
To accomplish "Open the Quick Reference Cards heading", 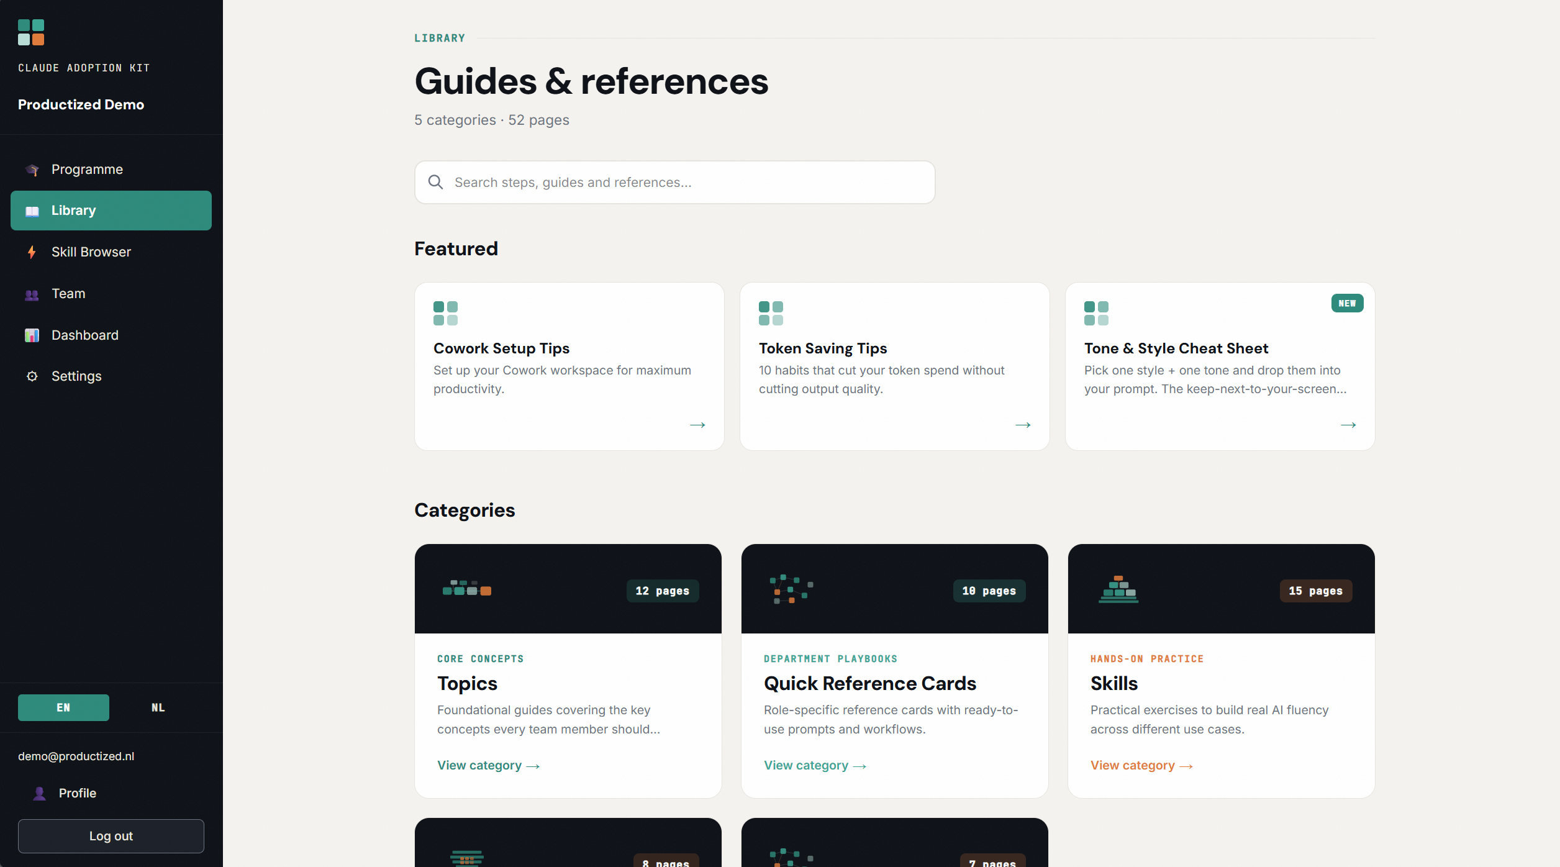I will 870,683.
